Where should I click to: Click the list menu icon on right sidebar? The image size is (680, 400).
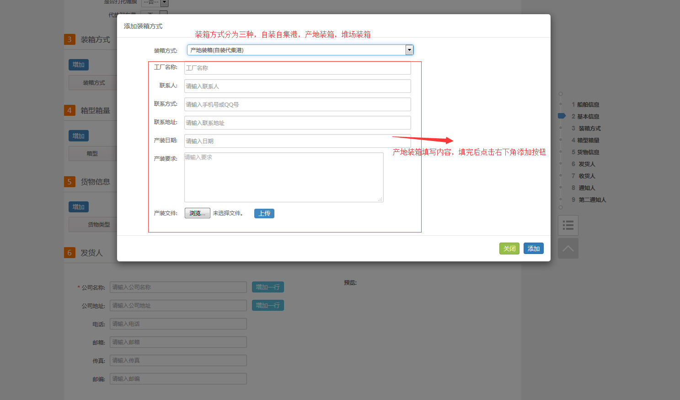pyautogui.click(x=568, y=225)
